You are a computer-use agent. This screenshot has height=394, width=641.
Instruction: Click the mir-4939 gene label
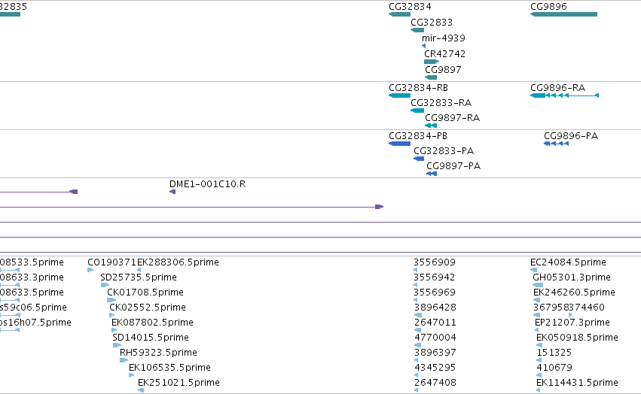point(443,38)
